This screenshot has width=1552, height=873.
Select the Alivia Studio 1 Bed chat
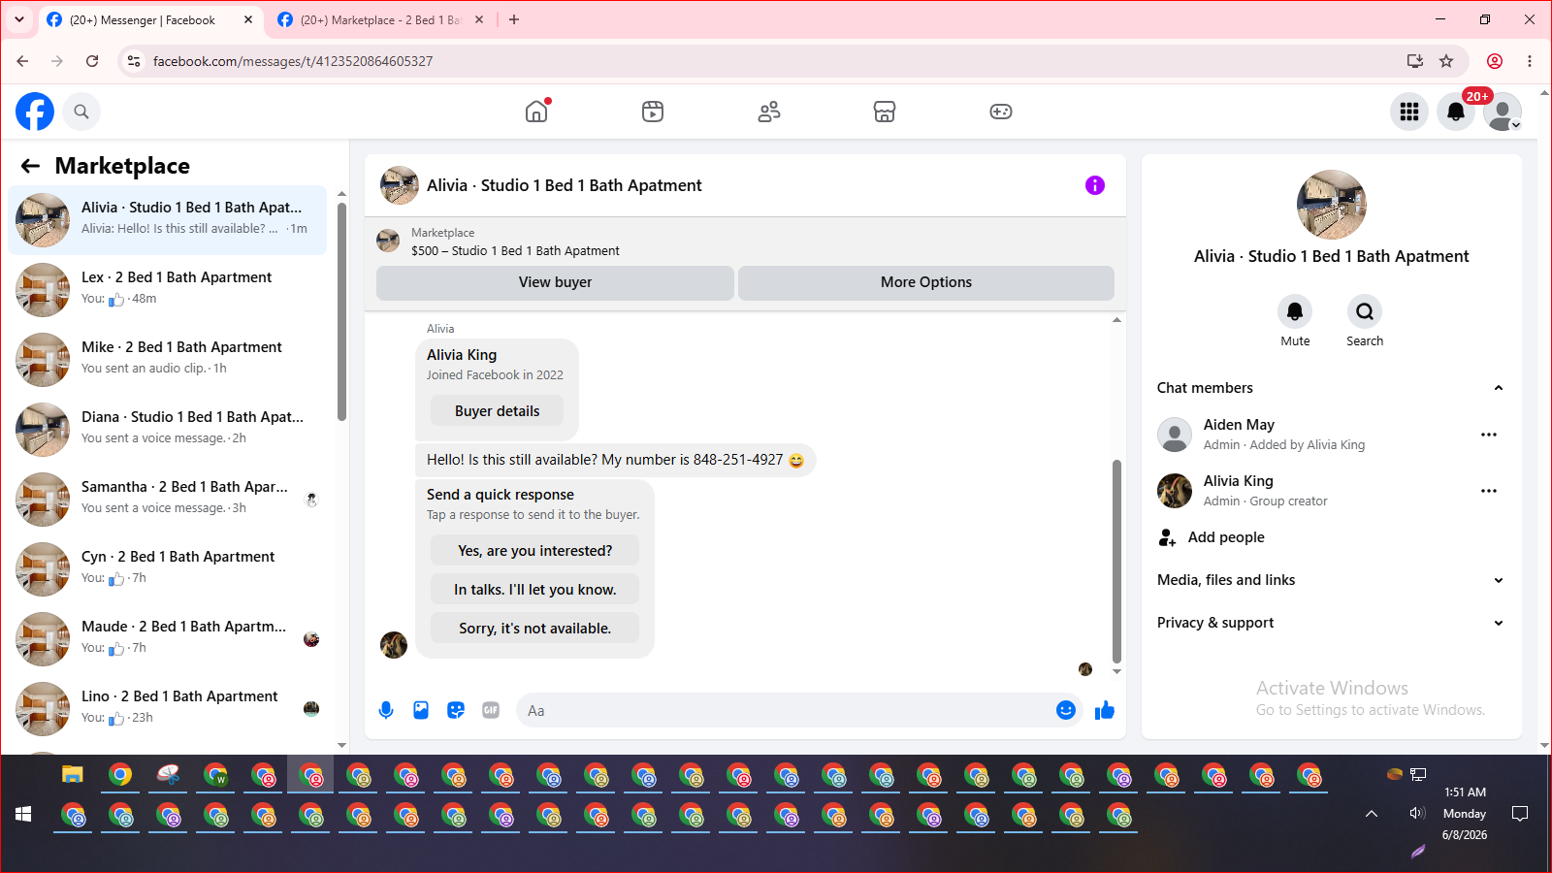tap(168, 220)
